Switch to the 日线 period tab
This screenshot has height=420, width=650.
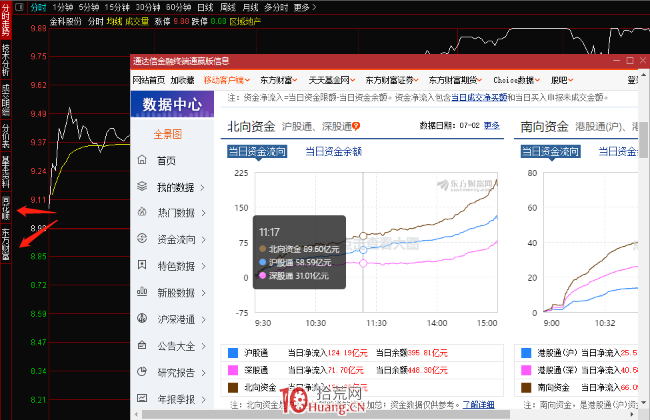coord(205,7)
